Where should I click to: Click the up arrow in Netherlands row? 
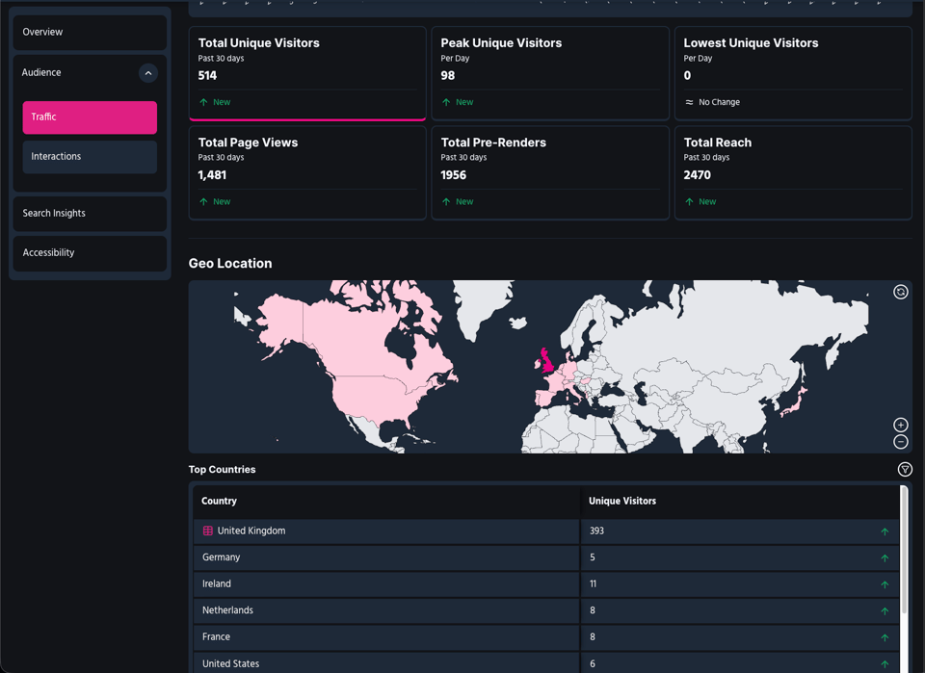tap(885, 611)
